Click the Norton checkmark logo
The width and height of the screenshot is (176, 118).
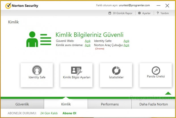8,6
